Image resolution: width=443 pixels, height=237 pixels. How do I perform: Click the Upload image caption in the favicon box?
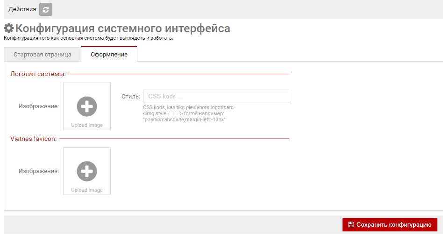(87, 190)
